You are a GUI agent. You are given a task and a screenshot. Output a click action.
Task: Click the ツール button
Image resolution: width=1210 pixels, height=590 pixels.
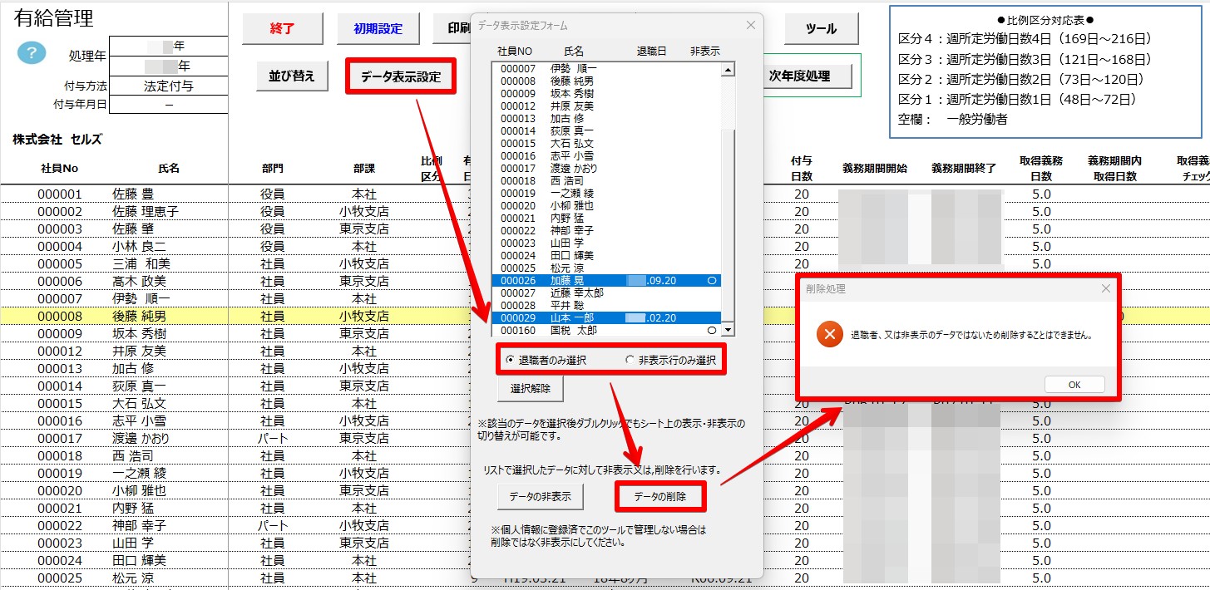click(x=821, y=29)
